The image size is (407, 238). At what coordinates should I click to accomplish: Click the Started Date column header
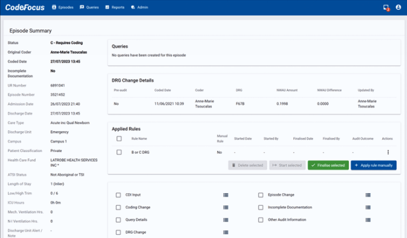(243, 139)
